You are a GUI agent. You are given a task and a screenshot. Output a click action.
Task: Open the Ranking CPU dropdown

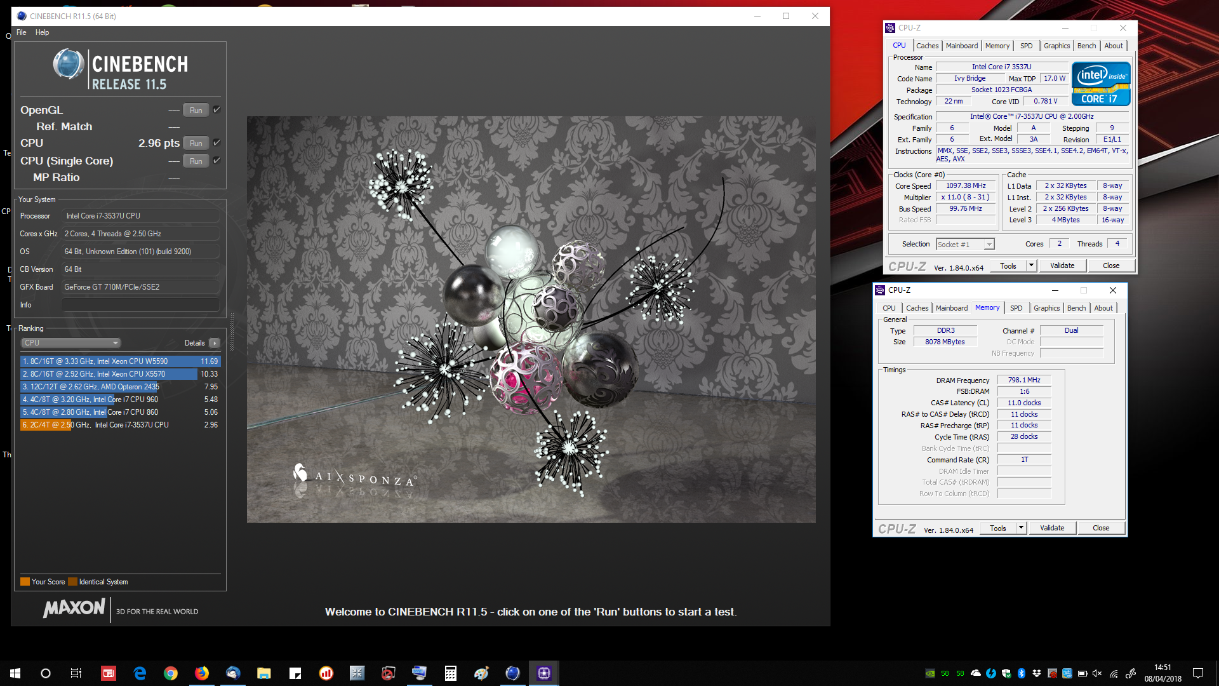point(70,343)
